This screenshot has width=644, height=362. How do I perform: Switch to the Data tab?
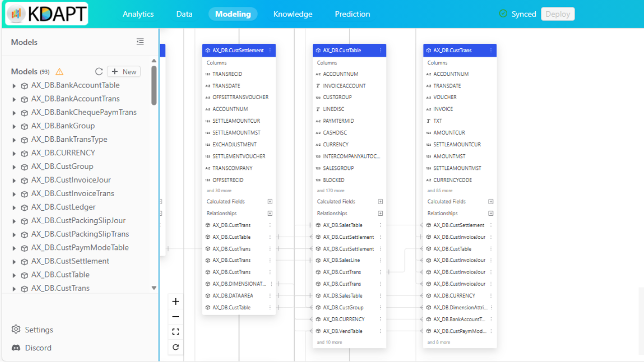coord(184,14)
